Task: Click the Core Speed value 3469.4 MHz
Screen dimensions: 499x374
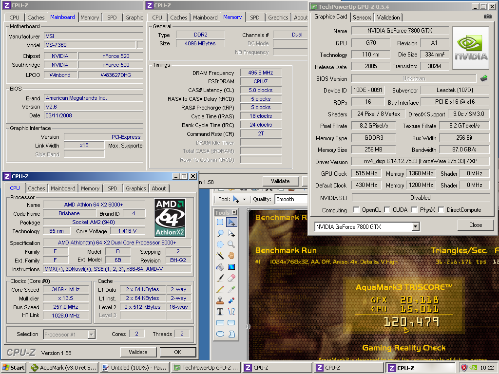Action: [66, 289]
